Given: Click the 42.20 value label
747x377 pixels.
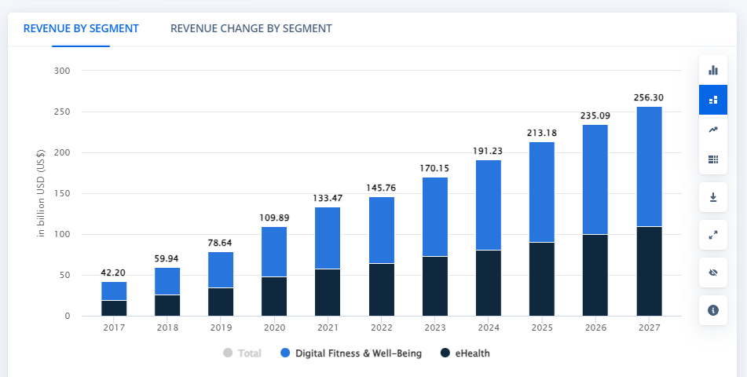Looking at the screenshot, I should [x=114, y=273].
